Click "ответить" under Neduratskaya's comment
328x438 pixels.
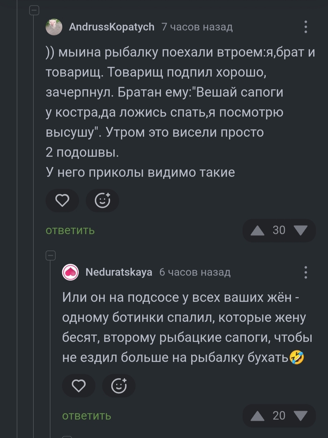click(87, 416)
